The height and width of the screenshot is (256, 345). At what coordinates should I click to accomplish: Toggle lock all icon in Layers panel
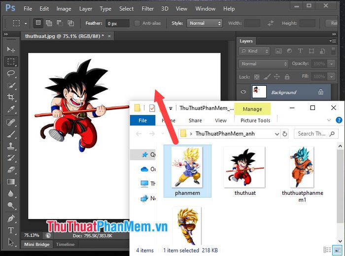[287, 76]
